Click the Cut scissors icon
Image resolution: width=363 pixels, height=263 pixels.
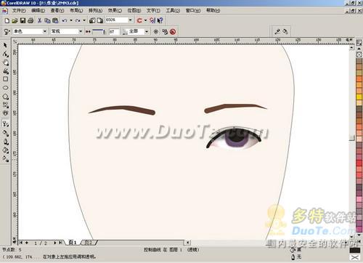(x=39, y=20)
